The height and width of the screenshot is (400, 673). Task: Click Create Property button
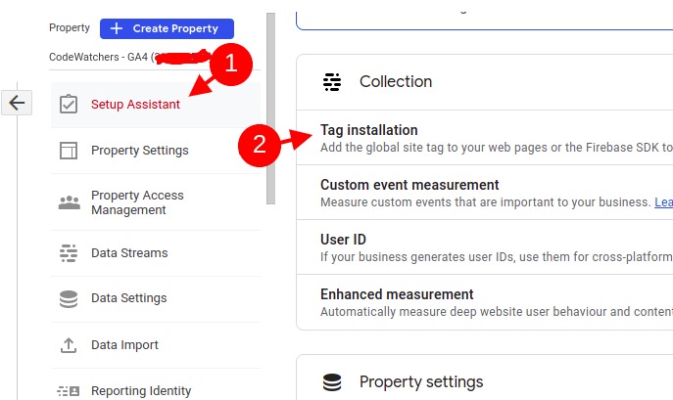(x=167, y=28)
